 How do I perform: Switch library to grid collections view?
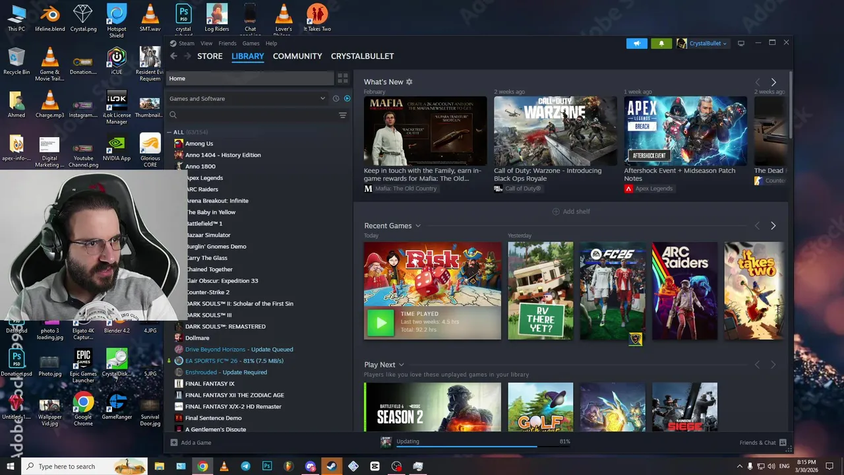(343, 79)
